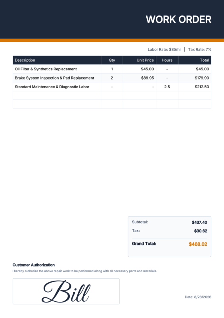This screenshot has width=224, height=318.
Task: Click the Qty column header
Action: (112, 60)
